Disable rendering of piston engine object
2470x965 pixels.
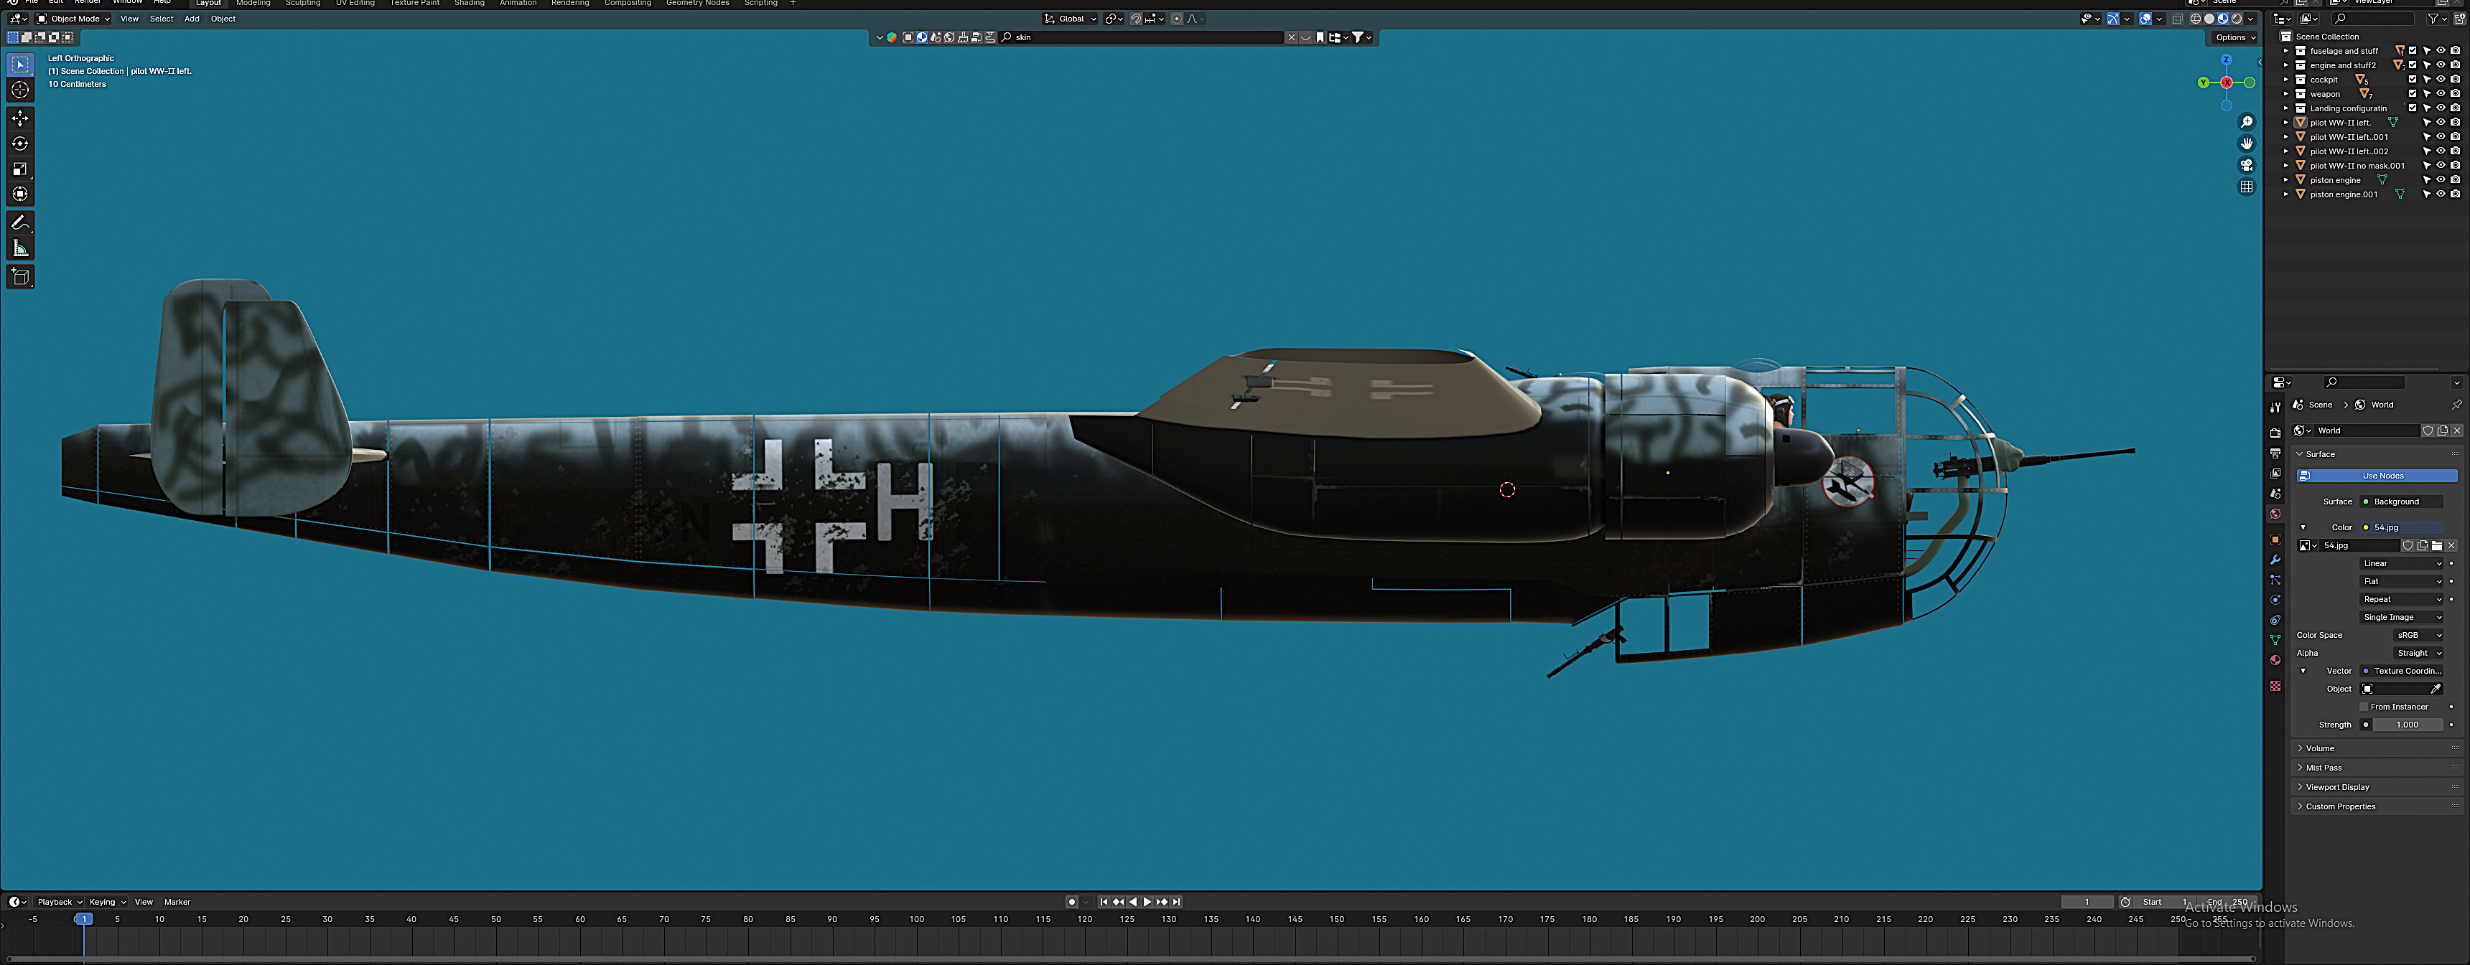2455,180
